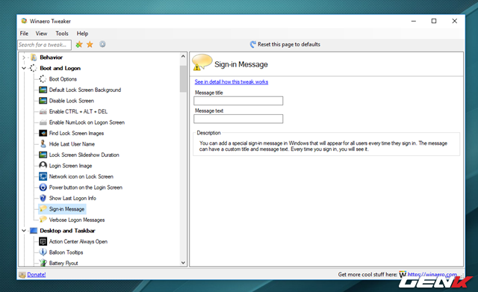Click the tree scrollbar thumb
The image size is (478, 292).
183,78
